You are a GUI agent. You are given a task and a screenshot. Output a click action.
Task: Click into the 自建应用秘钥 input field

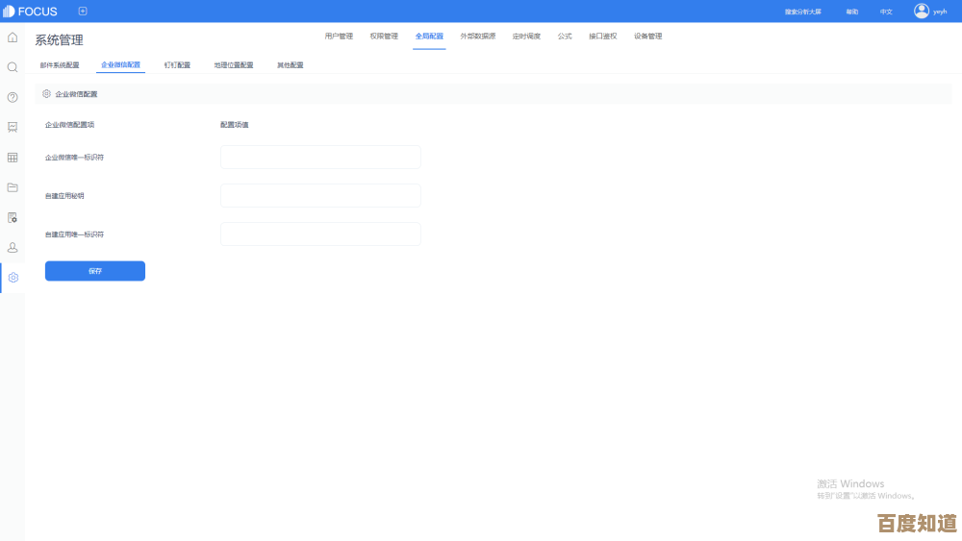[320, 195]
